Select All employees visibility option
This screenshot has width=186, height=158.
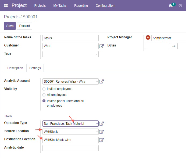pos(44,95)
